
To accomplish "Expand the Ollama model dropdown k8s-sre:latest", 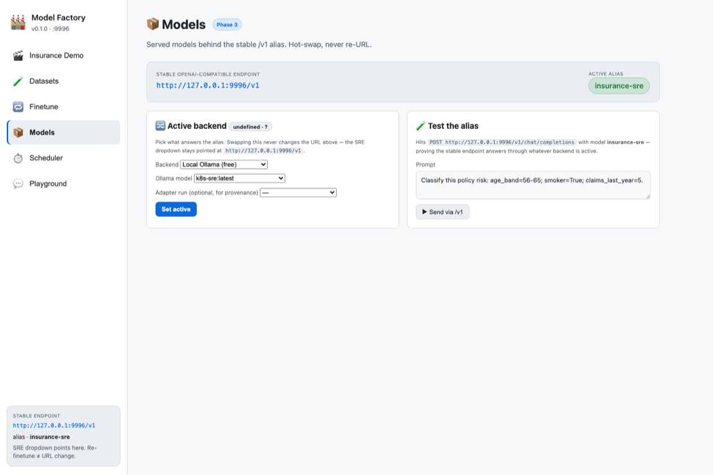I will point(239,179).
